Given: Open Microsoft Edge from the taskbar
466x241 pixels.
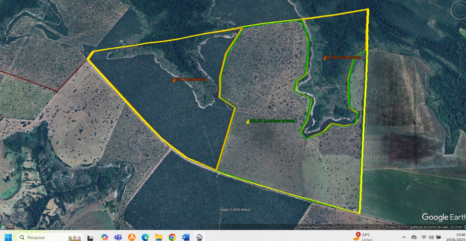Looking at the screenshot, I should (x=145, y=238).
